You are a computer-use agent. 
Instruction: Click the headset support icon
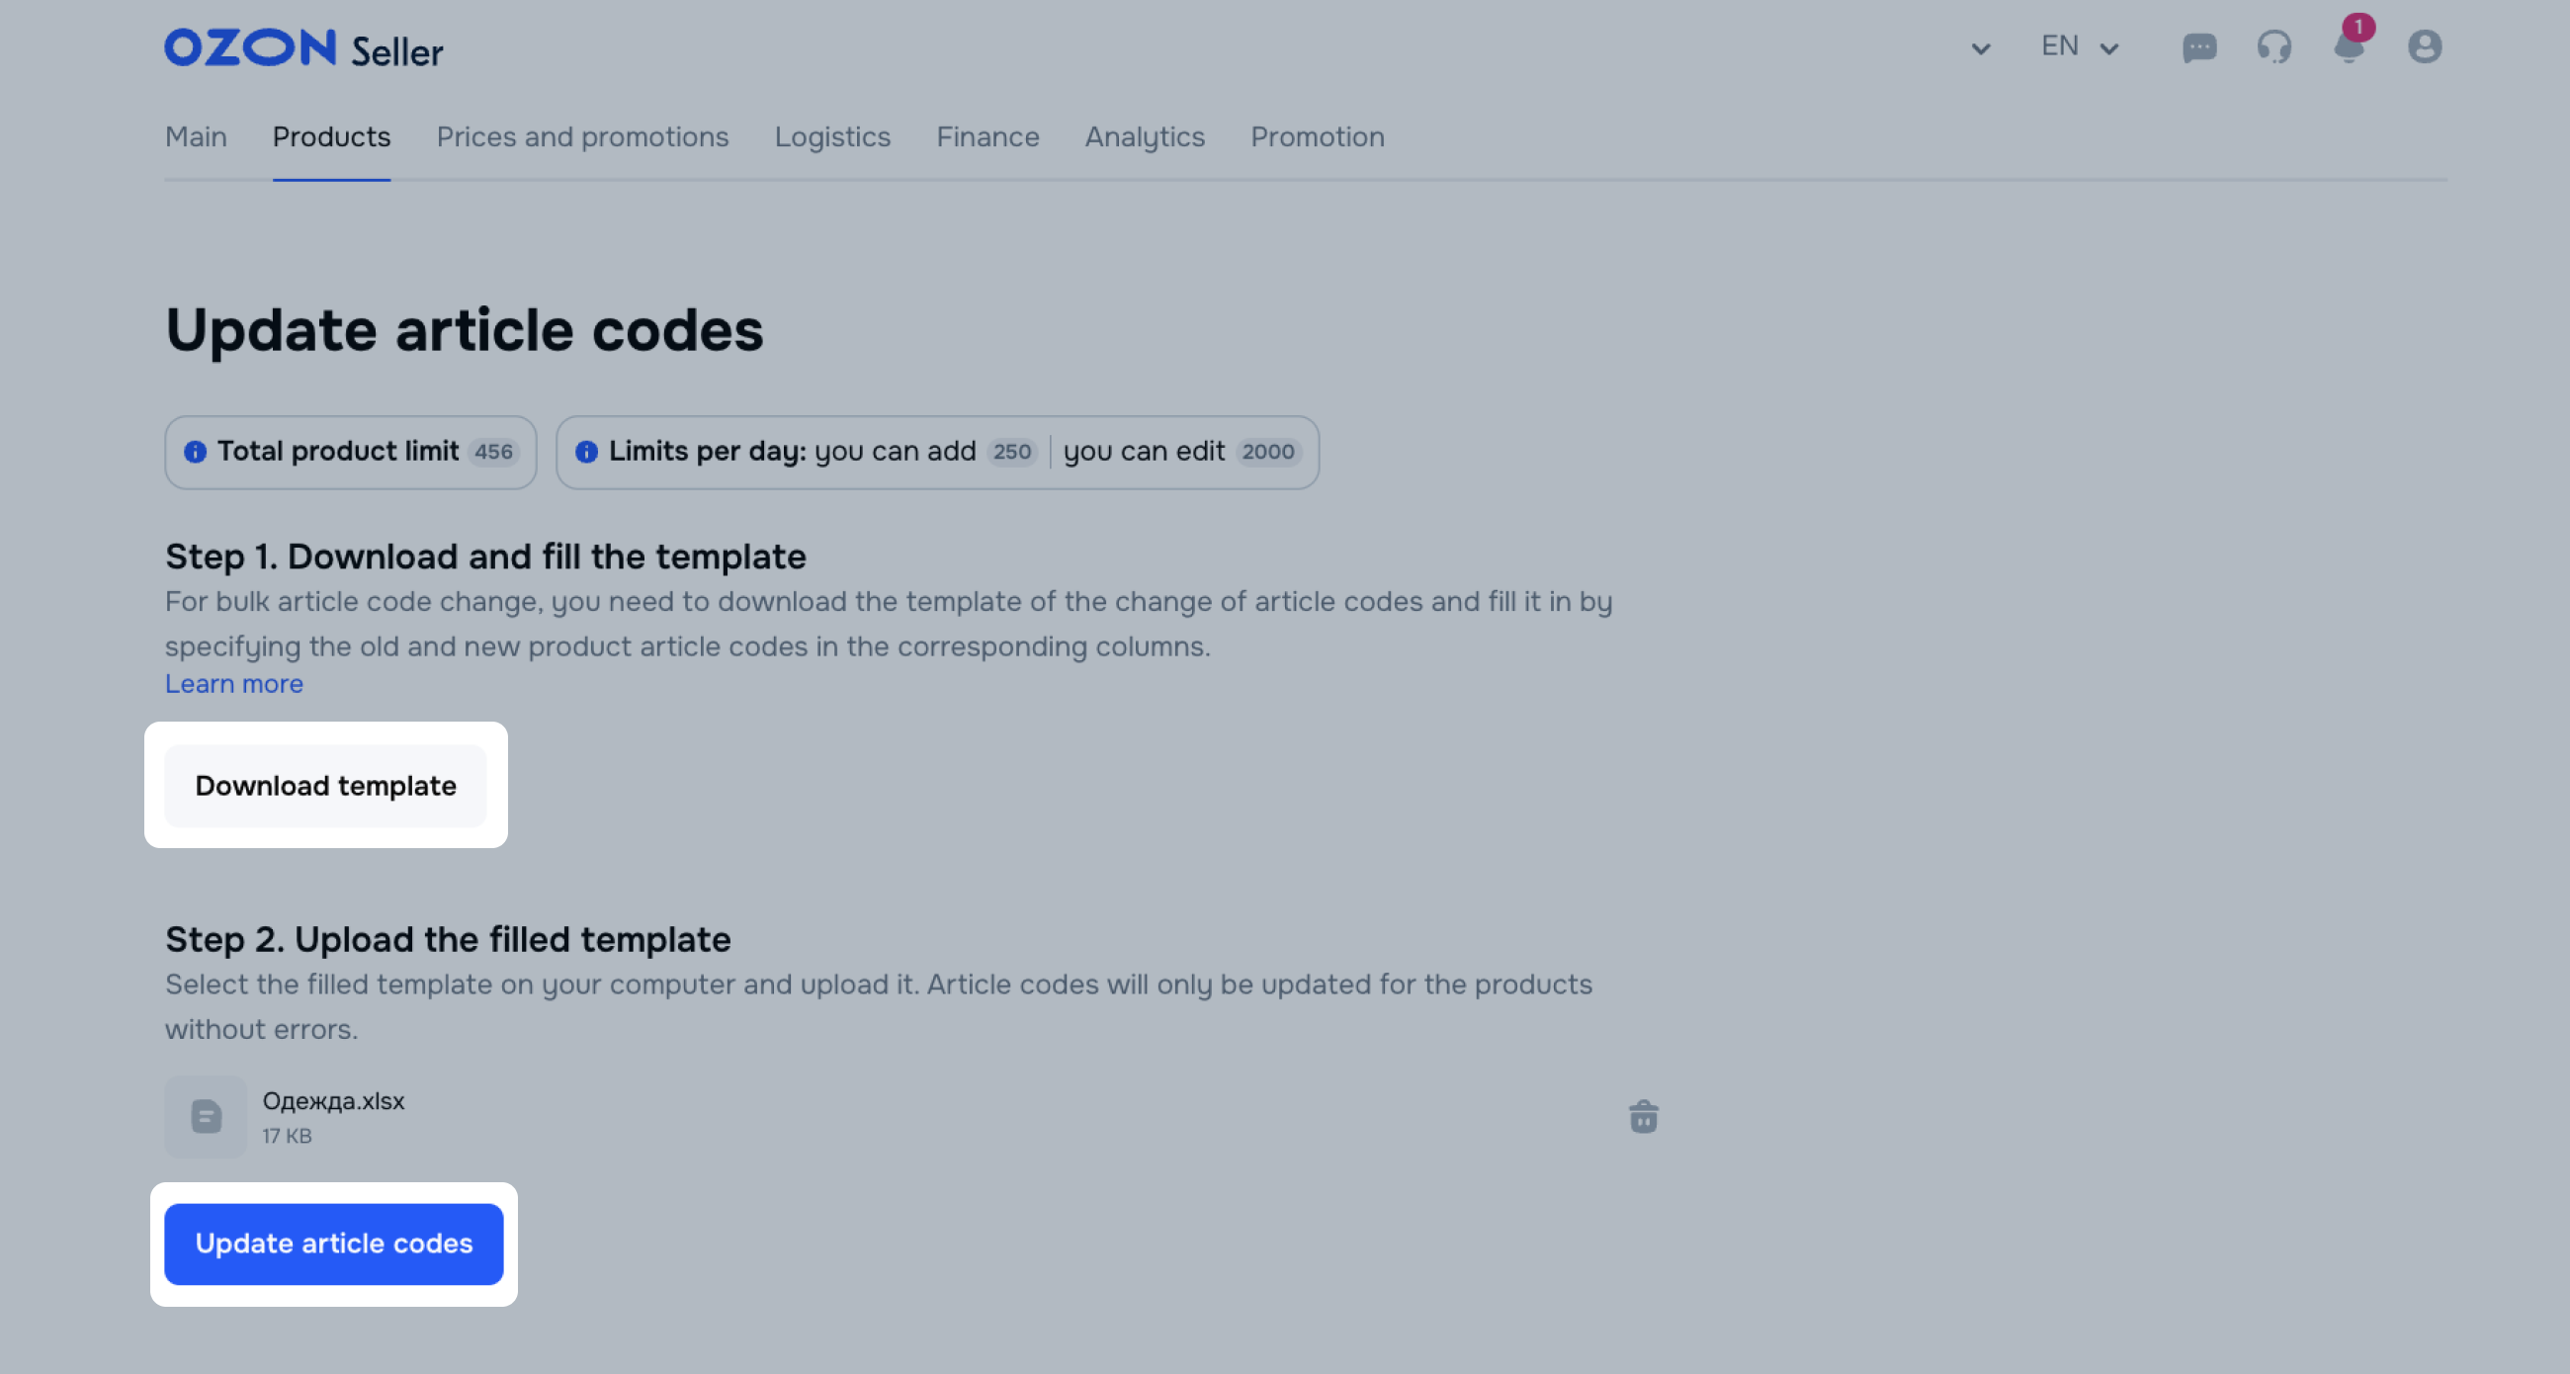(x=2273, y=47)
